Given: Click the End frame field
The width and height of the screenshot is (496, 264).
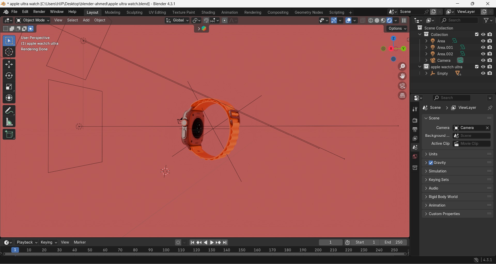Looking at the screenshot, I should click(394, 243).
